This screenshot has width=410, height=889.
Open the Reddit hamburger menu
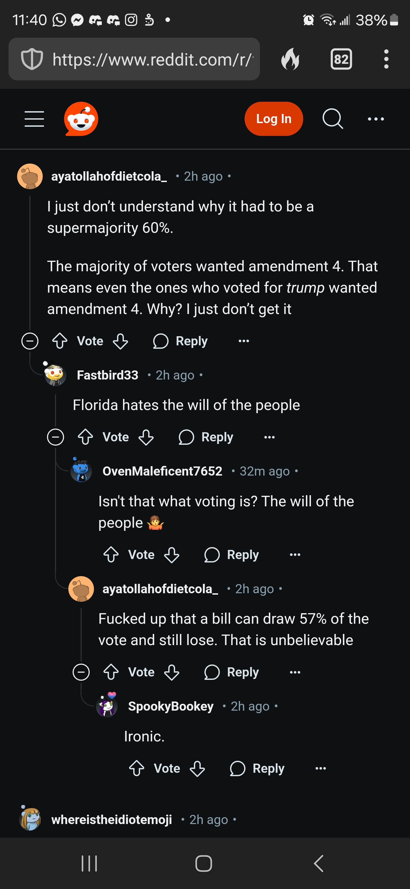pos(34,119)
